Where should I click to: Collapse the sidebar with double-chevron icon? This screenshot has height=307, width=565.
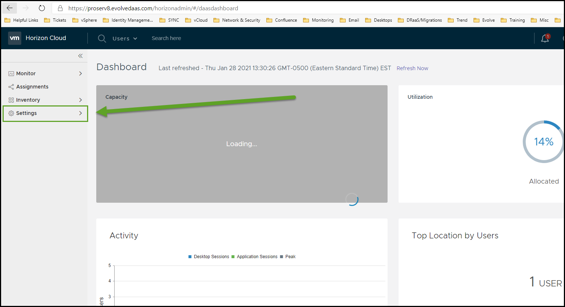point(80,56)
